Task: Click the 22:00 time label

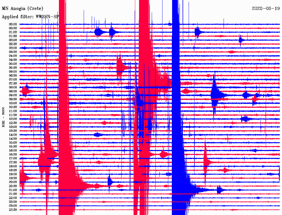Action: pos(13,198)
